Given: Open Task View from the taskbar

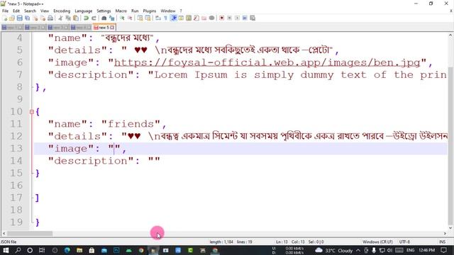Looking at the screenshot, I should coord(42,250).
